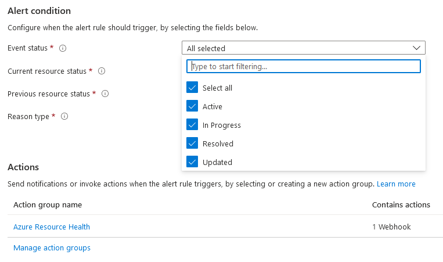Click the Contains actions column header
Viewport: 443px width, 262px height.
coord(401,205)
